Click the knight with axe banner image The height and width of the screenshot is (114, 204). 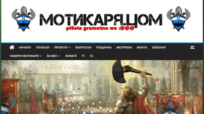(x=102, y=87)
